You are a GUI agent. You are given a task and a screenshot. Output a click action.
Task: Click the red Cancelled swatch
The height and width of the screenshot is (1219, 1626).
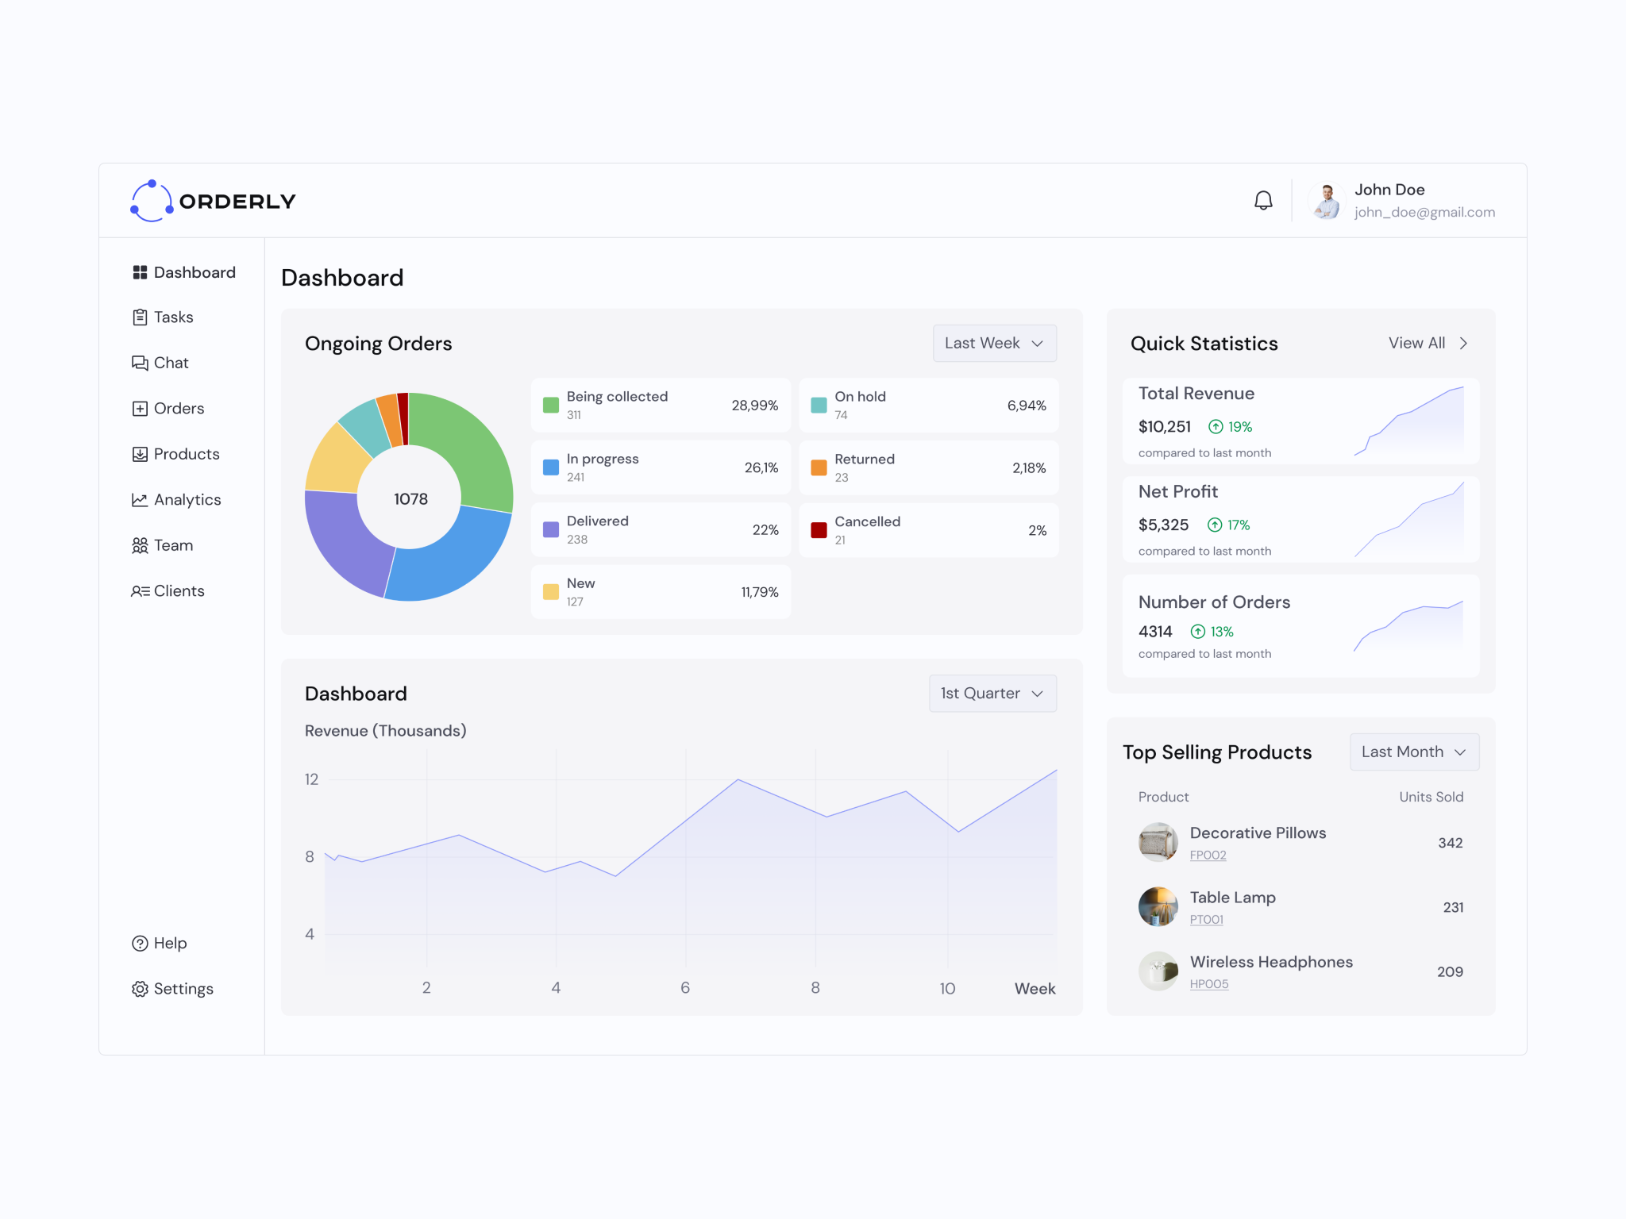(x=819, y=530)
